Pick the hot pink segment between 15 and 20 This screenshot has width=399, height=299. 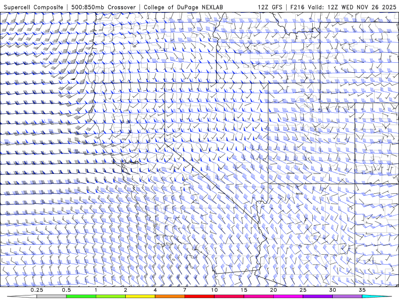click(x=258, y=297)
